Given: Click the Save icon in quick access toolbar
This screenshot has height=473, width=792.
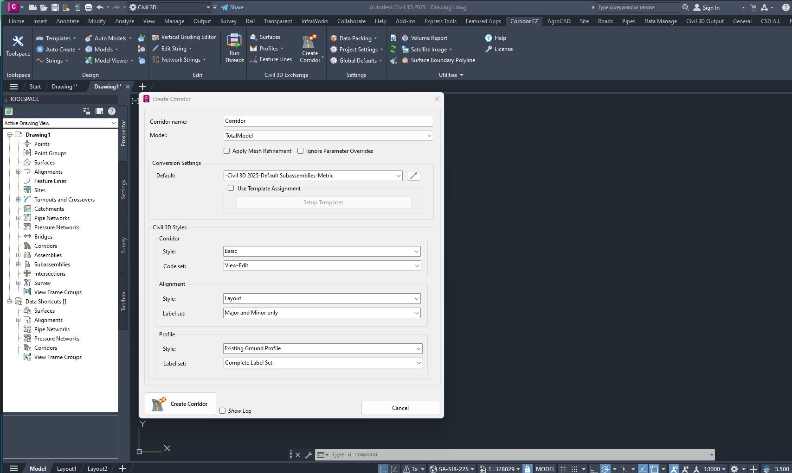Looking at the screenshot, I should coord(55,7).
